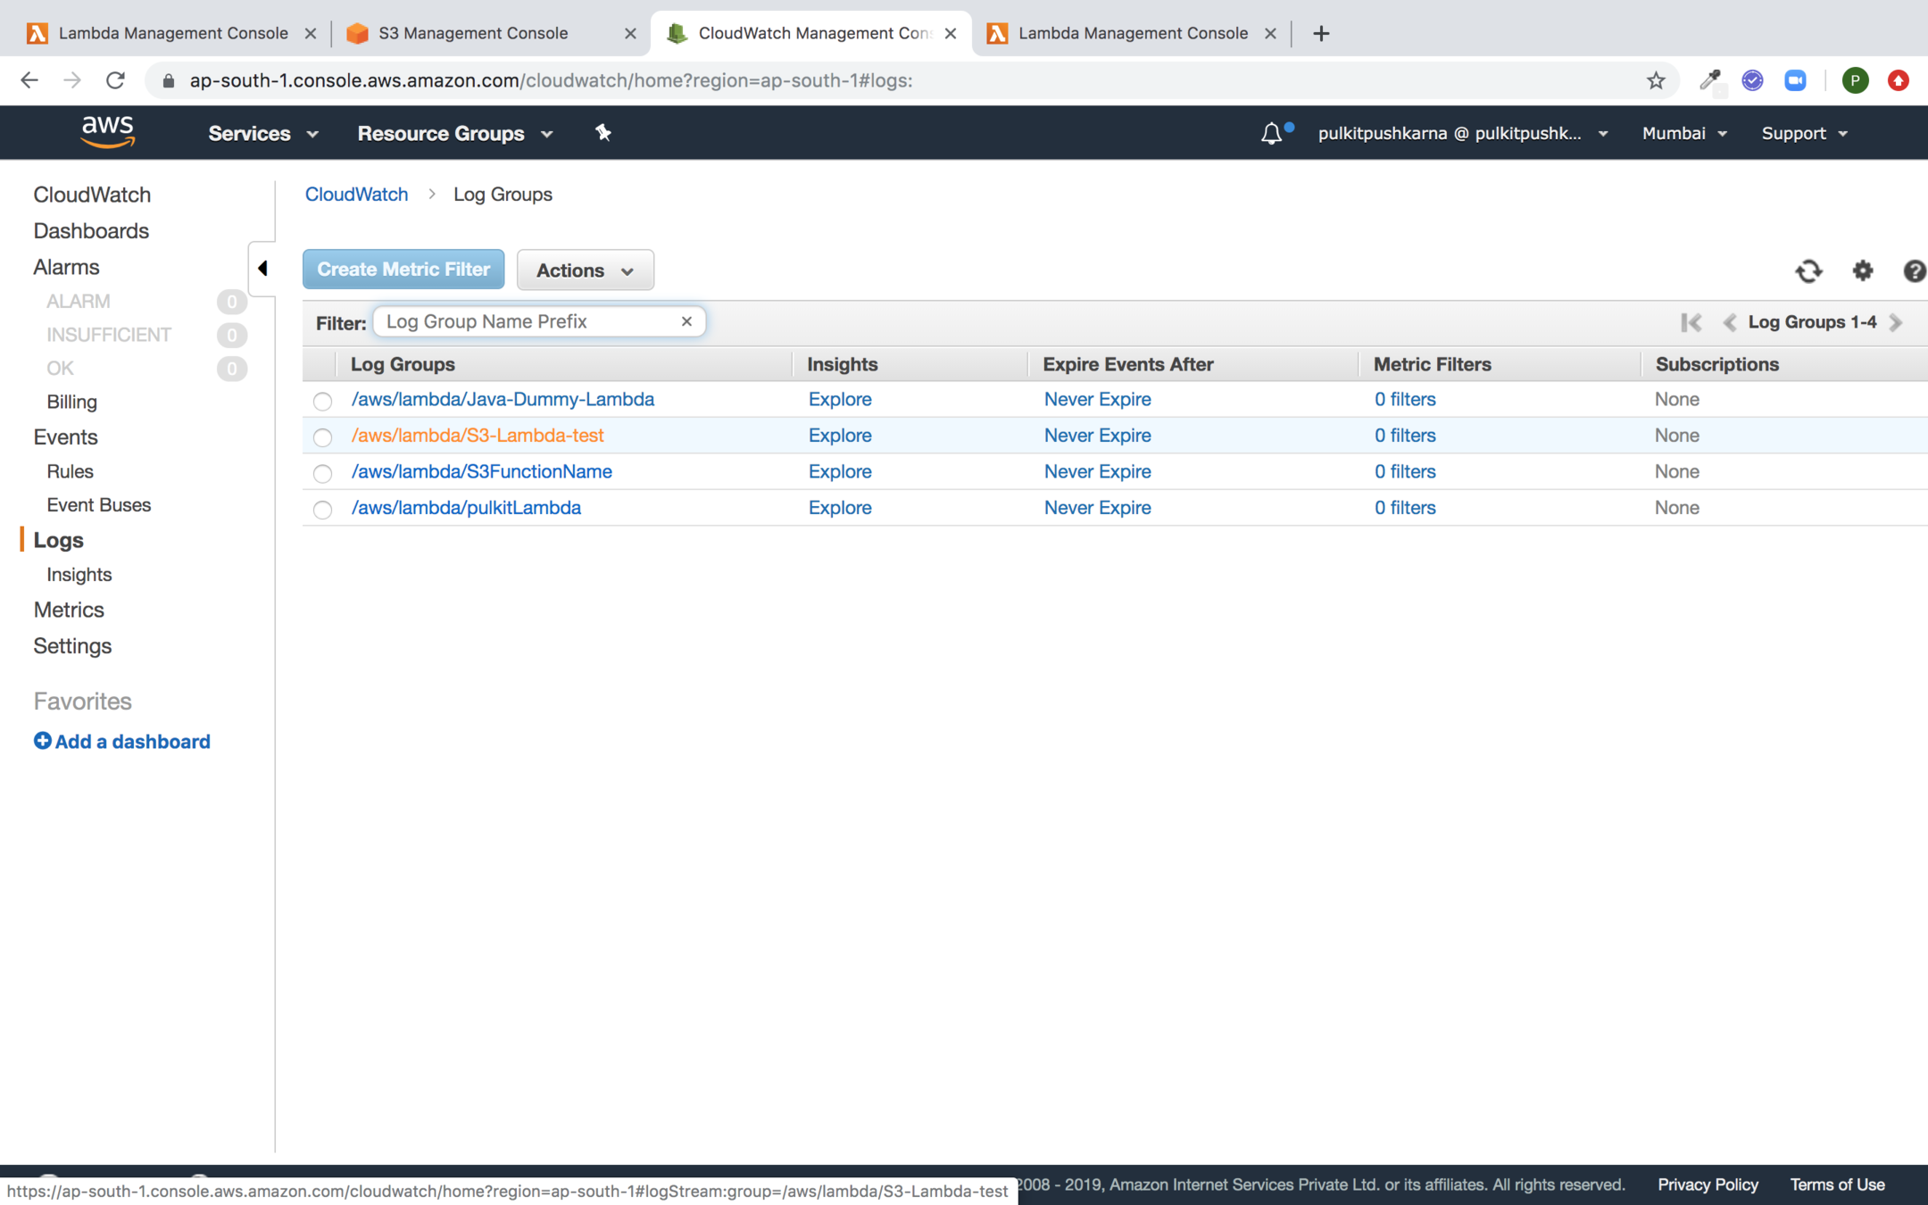
Task: Select radio button for pulkitLambda log group
Action: 322,509
